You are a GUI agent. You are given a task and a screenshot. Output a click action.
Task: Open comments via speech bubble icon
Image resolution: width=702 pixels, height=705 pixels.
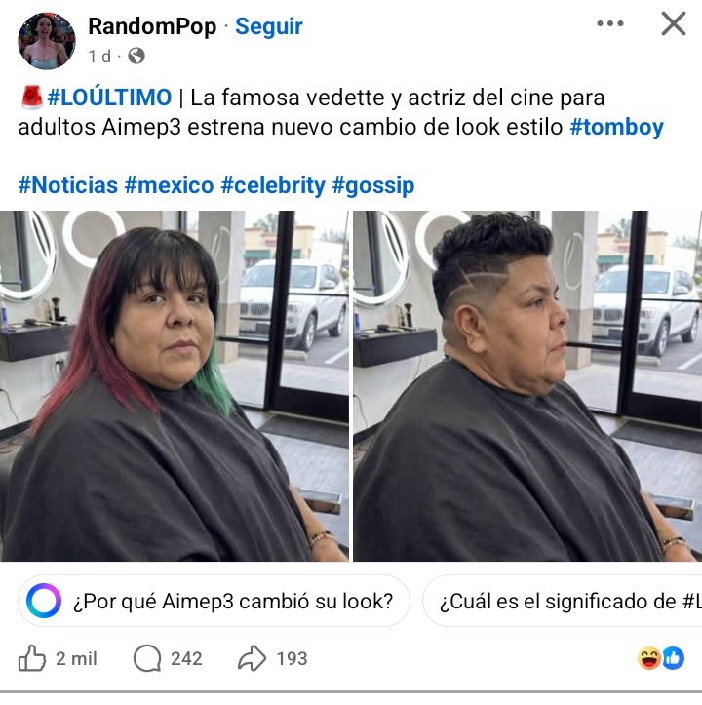pos(147,658)
